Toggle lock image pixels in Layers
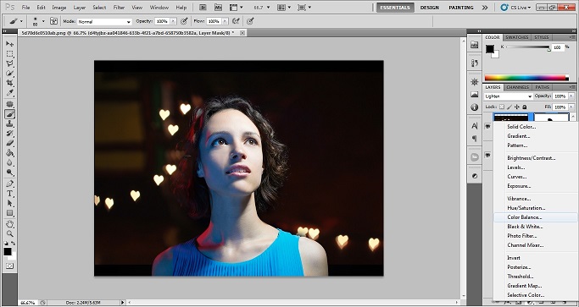Image resolution: width=579 pixels, height=307 pixels. (x=509, y=107)
